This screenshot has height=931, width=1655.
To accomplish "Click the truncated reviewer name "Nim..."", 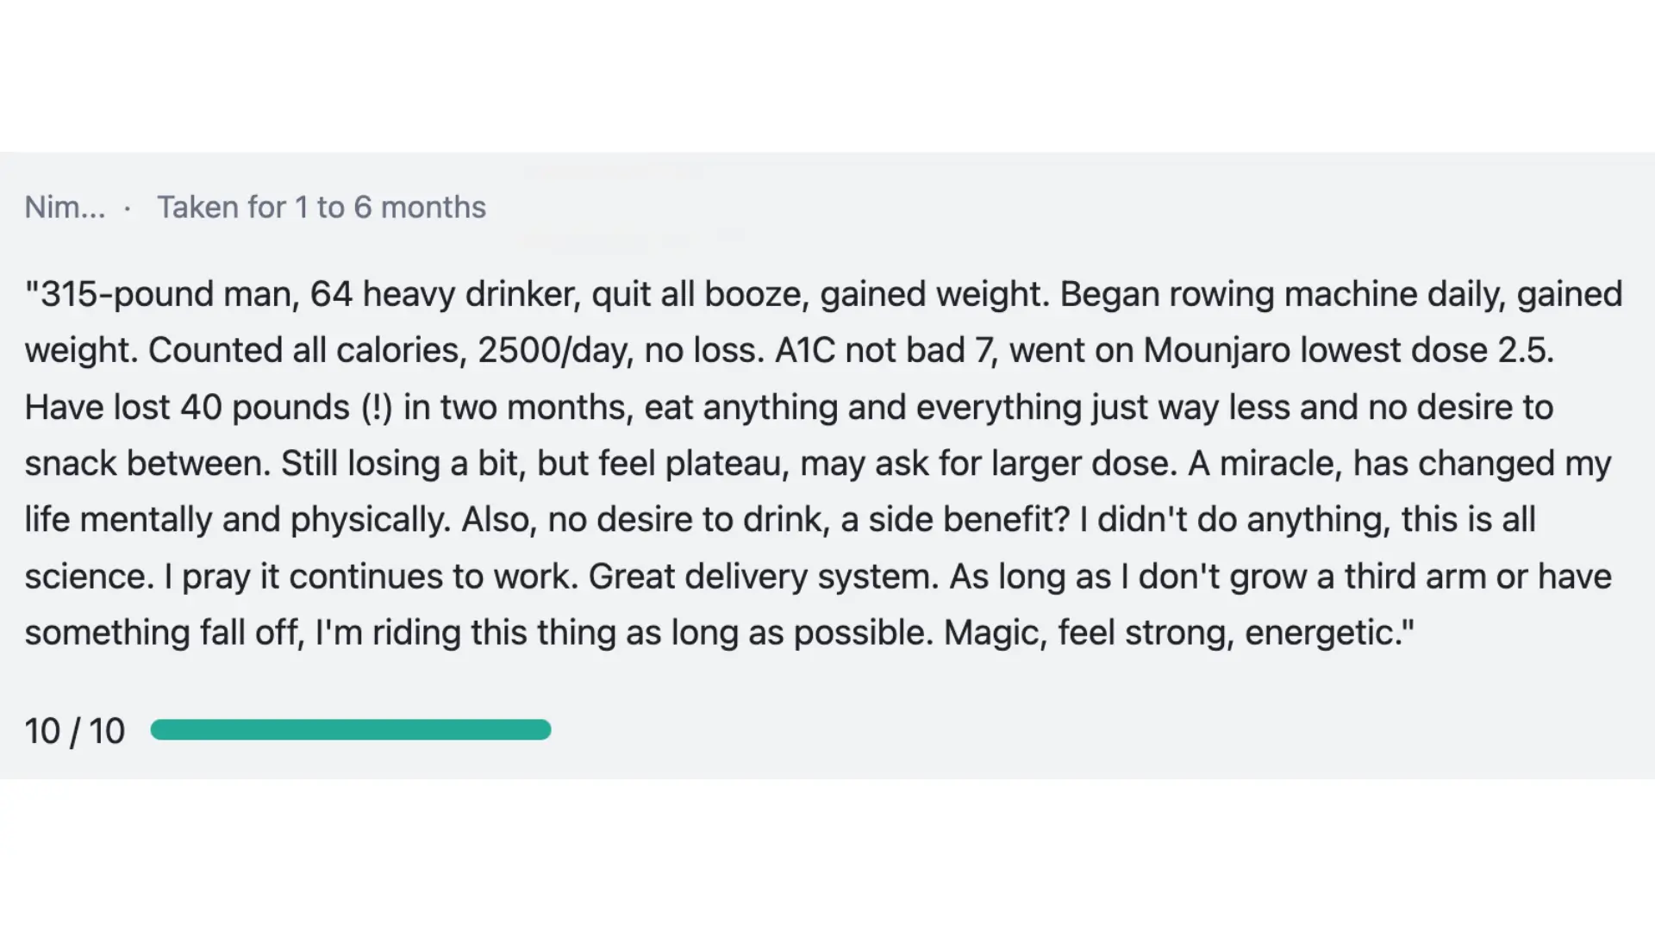I will click(x=65, y=208).
